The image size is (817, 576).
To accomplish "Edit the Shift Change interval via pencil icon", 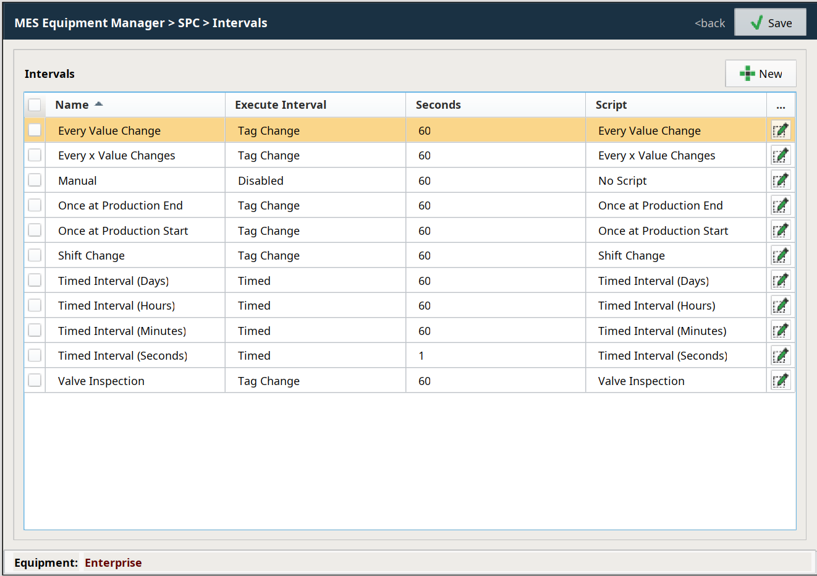I will (x=781, y=255).
